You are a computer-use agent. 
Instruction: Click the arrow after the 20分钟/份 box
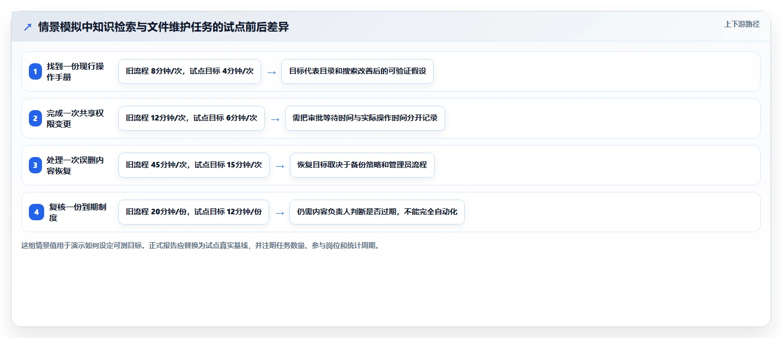click(280, 213)
